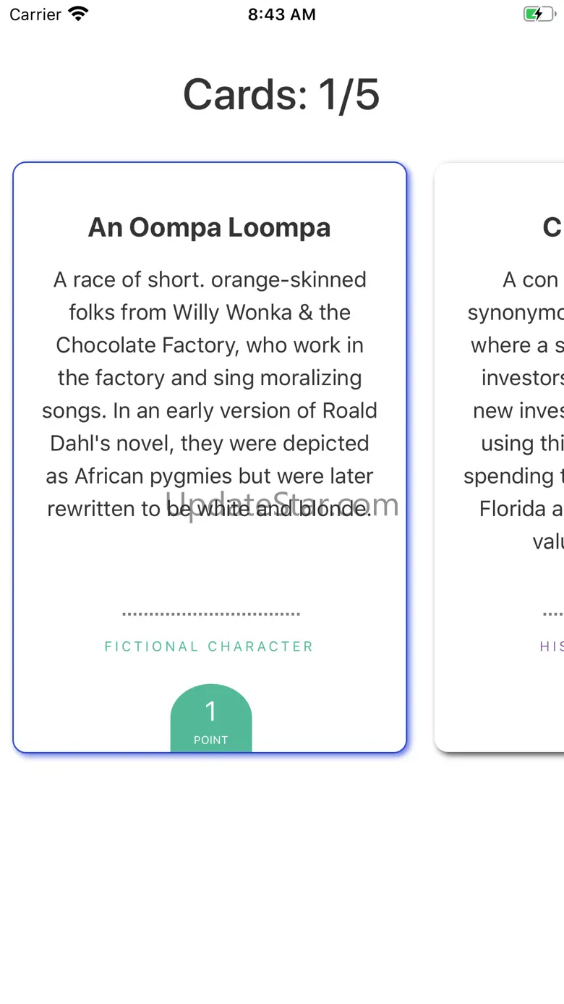Select the An Oompa Loompa card title

210,227
